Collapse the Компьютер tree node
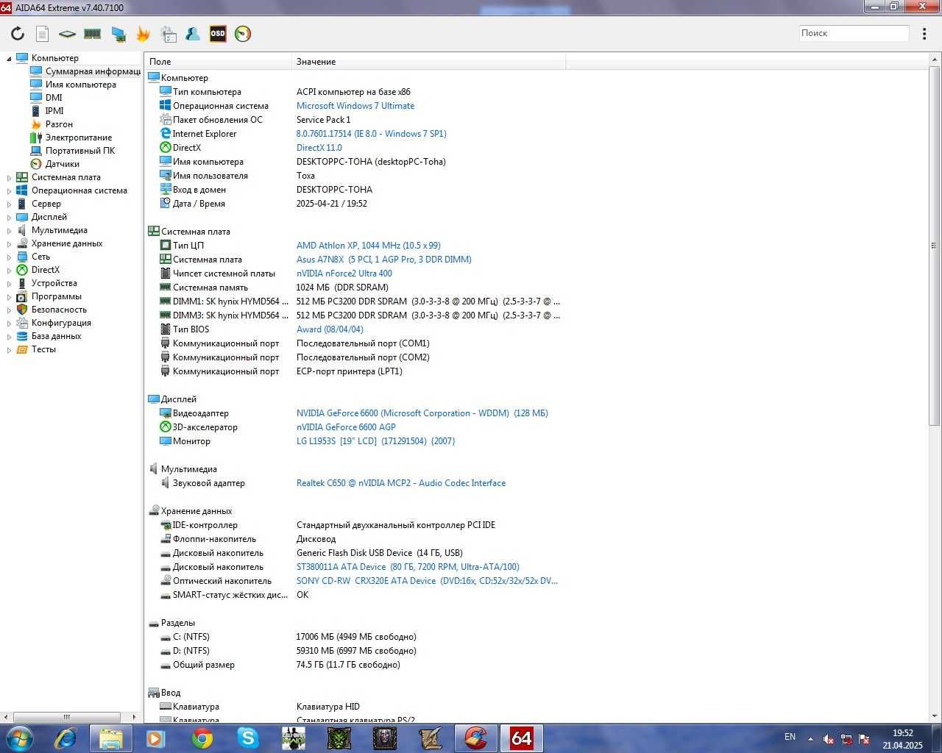Viewport: 942px width, 753px height. click(10, 58)
